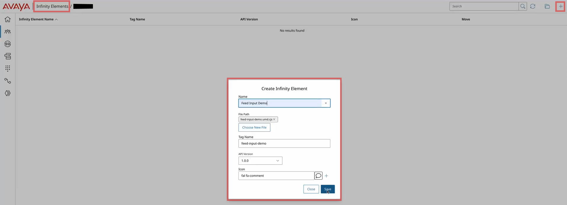Sort by Infinity Element Name column

point(38,19)
